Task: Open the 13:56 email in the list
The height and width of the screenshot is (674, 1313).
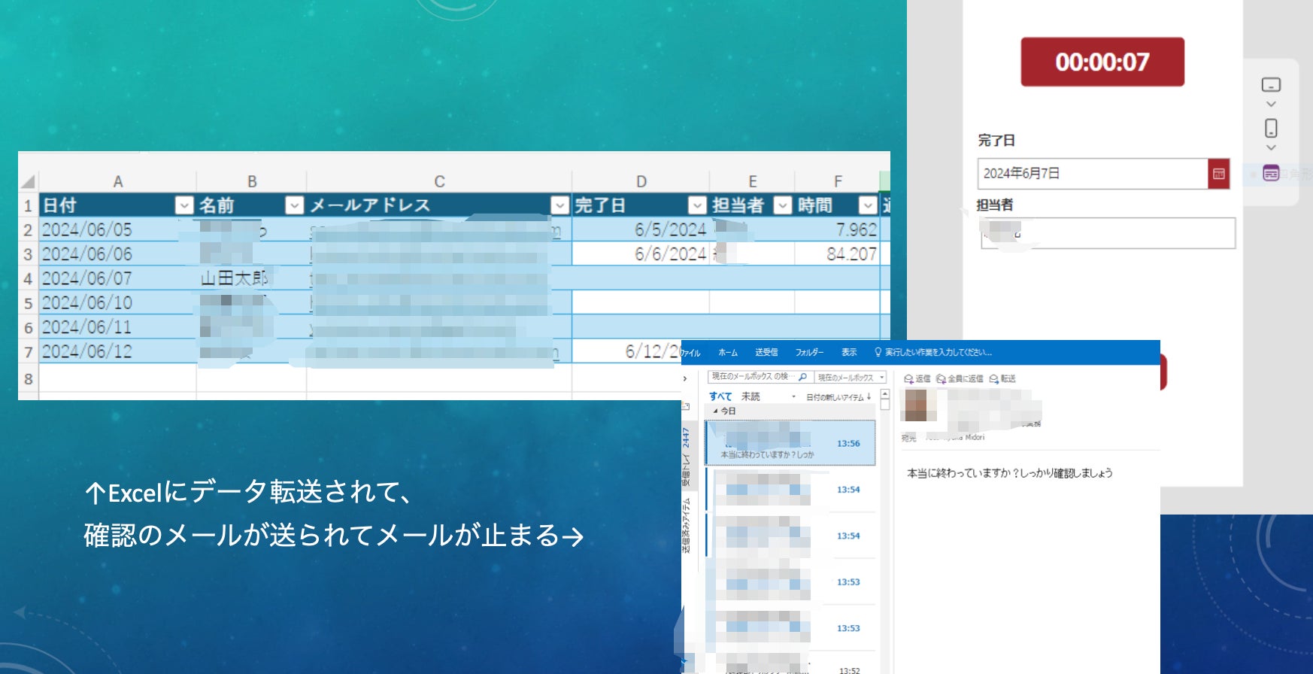Action: point(790,443)
